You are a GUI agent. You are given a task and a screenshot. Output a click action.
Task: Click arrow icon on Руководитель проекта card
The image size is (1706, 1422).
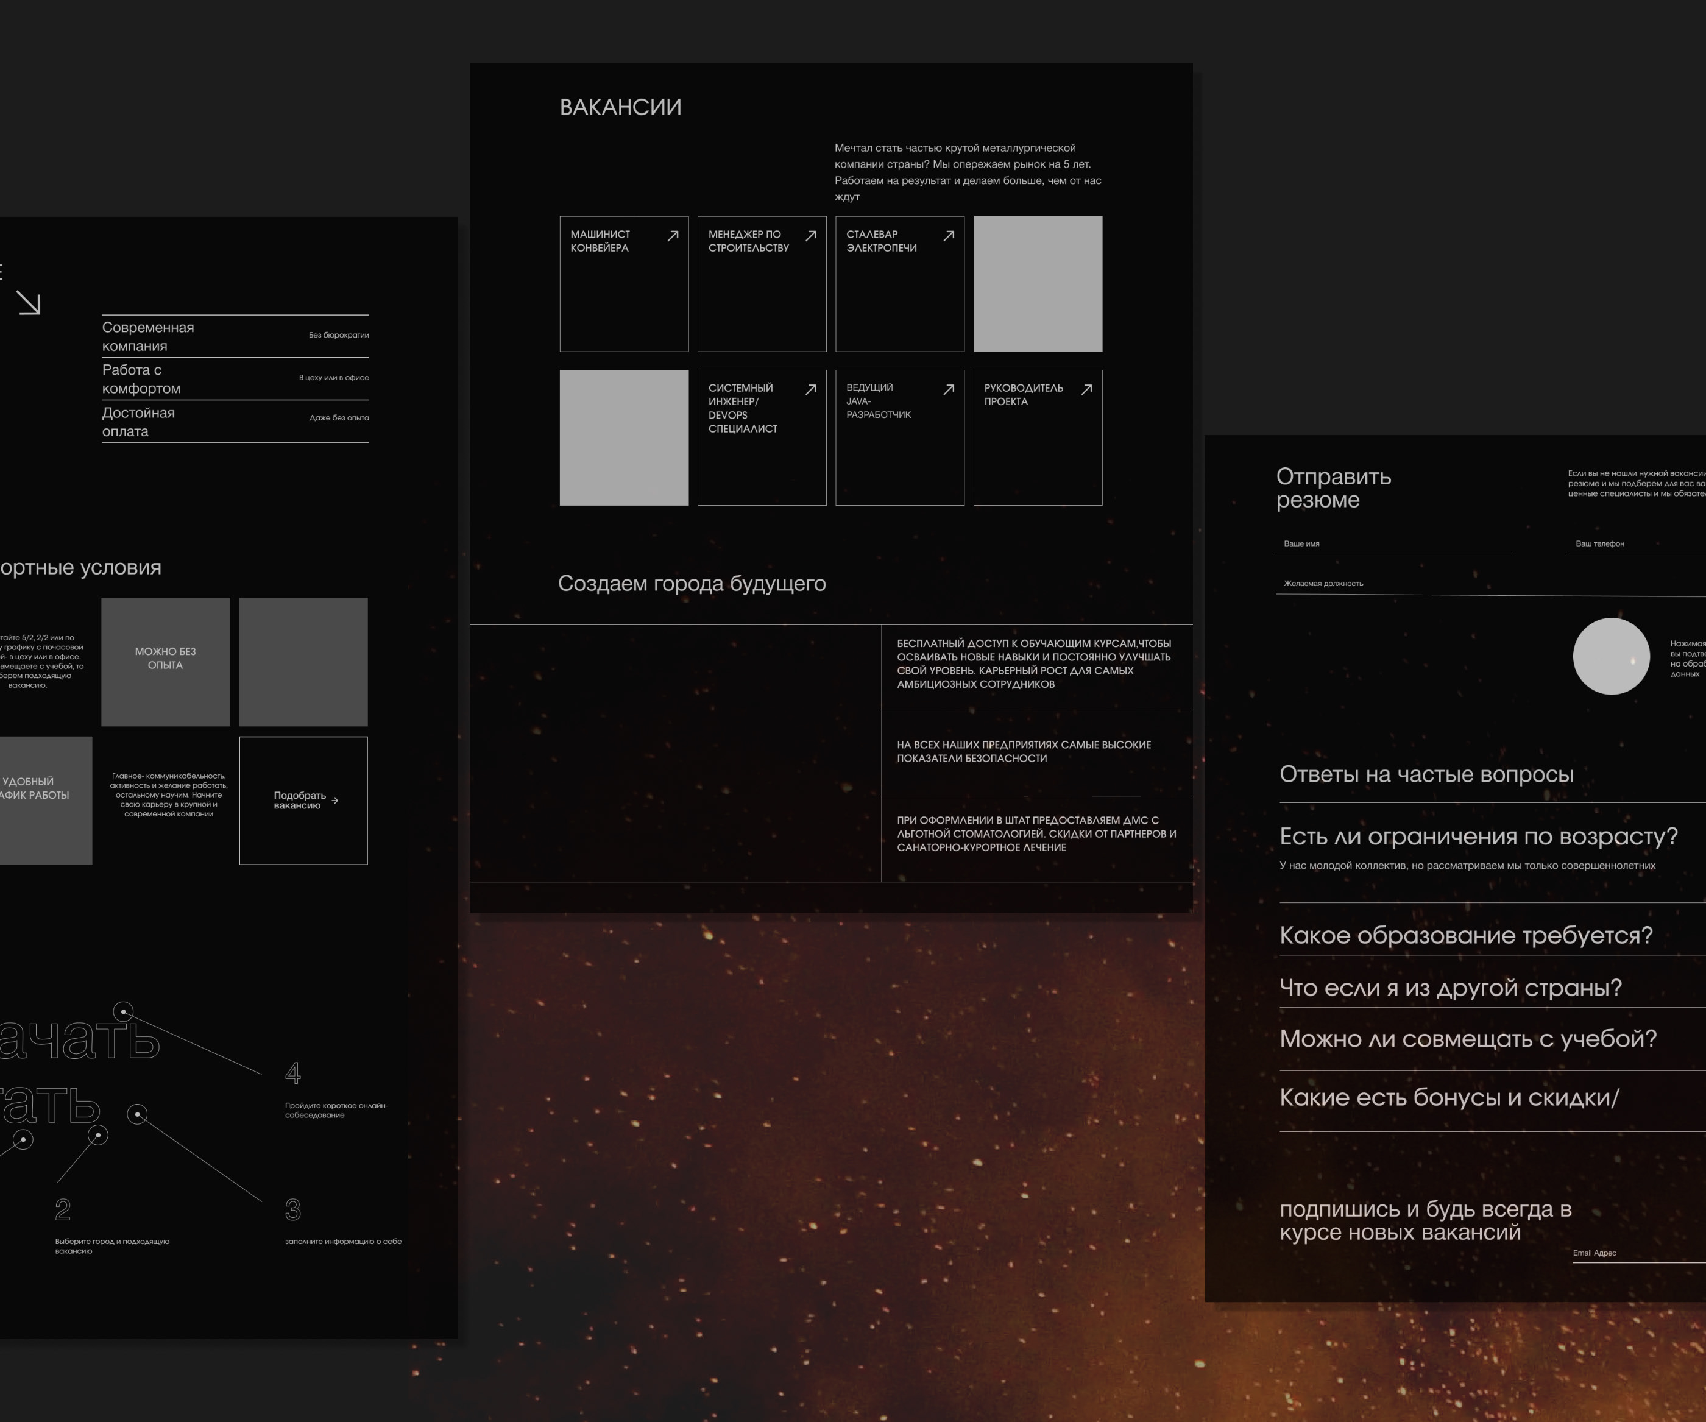(x=1086, y=390)
